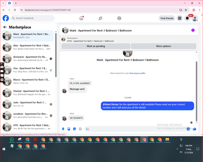Click the Mark as pending button
The height and width of the screenshot is (162, 203).
click(x=96, y=46)
